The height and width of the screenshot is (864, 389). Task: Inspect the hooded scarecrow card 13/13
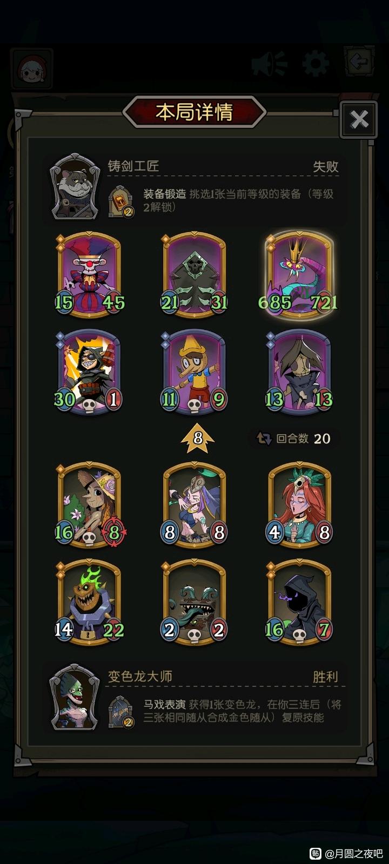click(300, 373)
